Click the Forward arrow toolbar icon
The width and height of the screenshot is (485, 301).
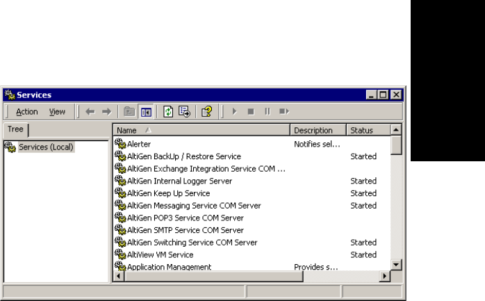pyautogui.click(x=107, y=112)
